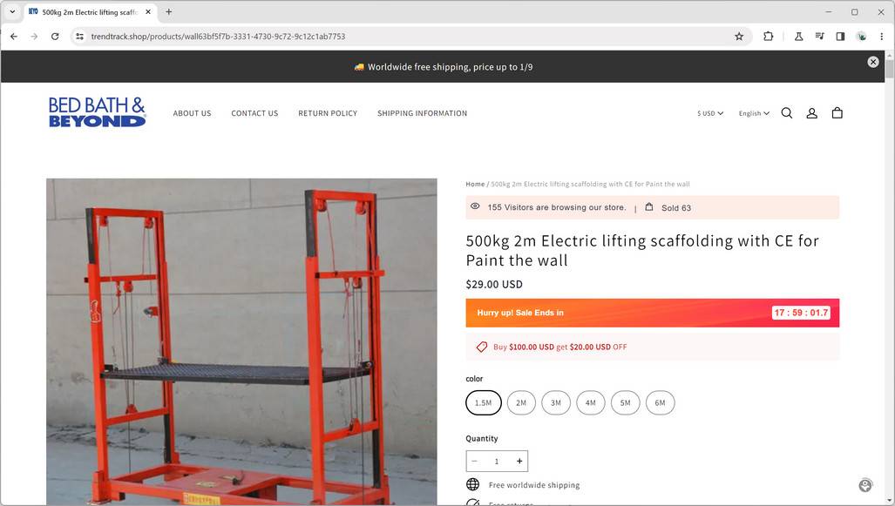Open the chat support icon
Viewport: 895px width, 506px height.
pos(865,485)
